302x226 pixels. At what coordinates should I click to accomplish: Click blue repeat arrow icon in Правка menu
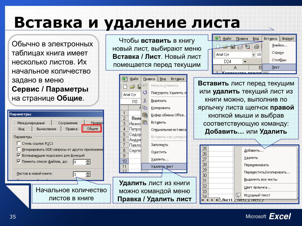click(145, 92)
